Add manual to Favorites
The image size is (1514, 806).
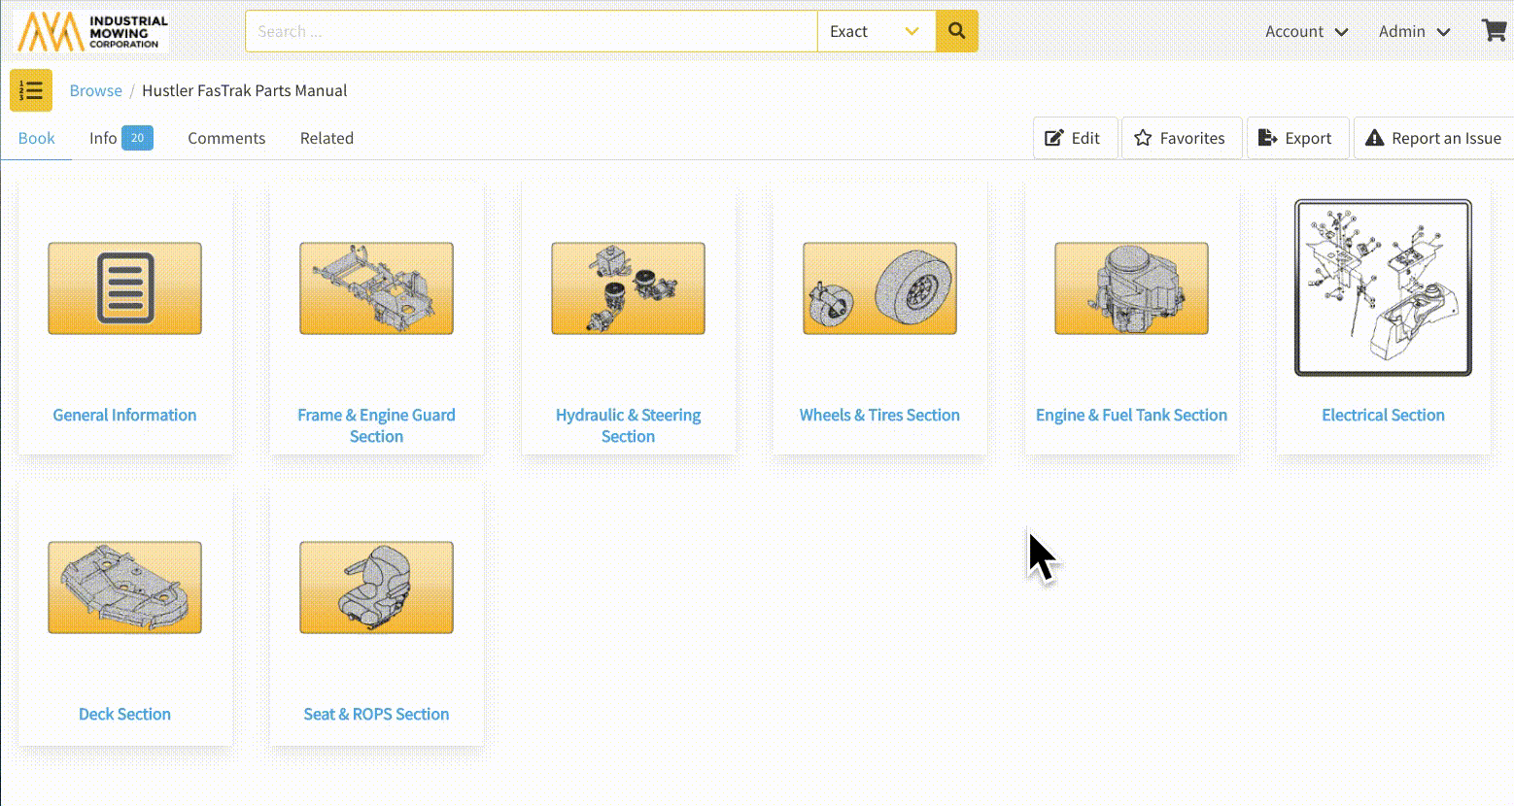pyautogui.click(x=1180, y=138)
